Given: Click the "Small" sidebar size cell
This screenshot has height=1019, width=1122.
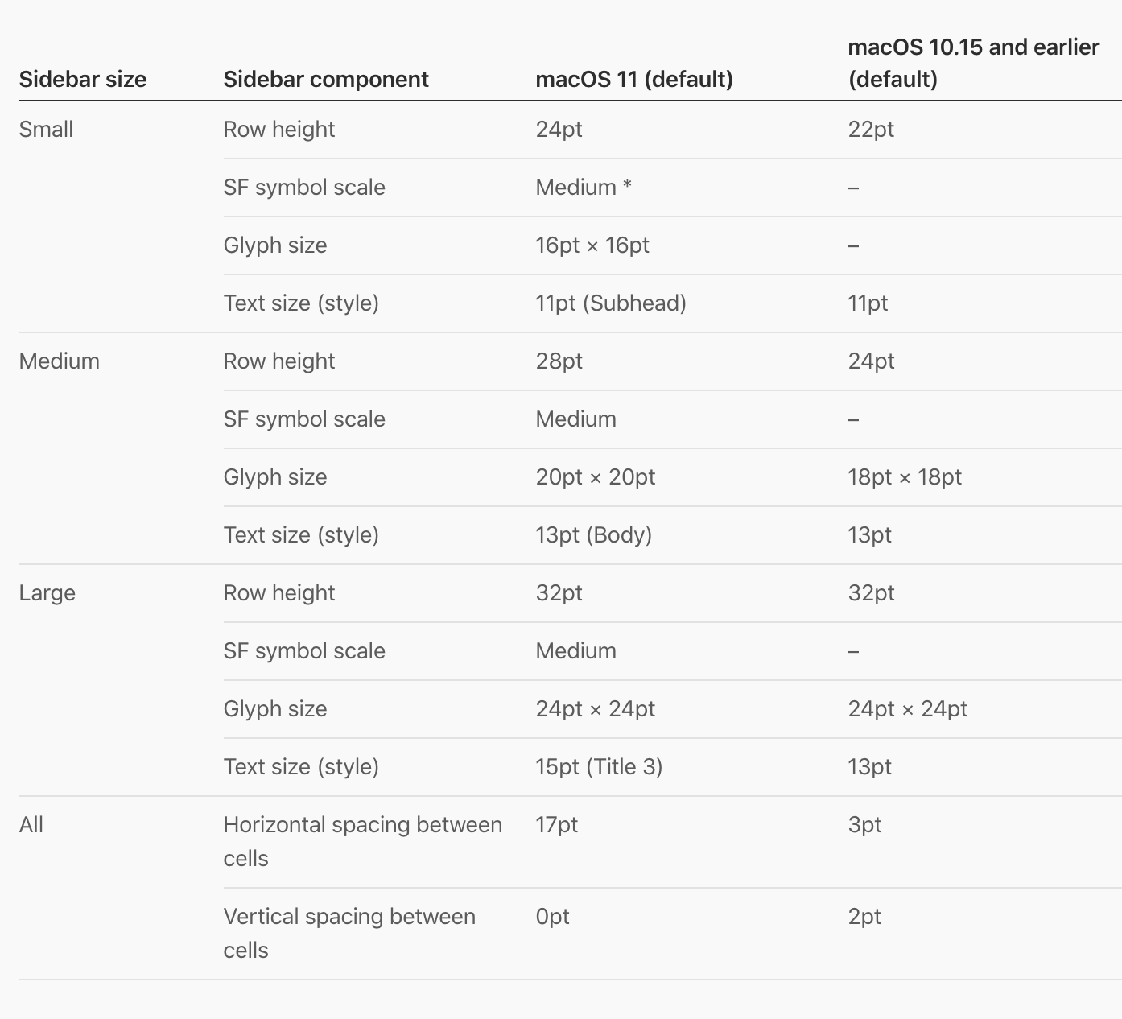Looking at the screenshot, I should point(46,129).
